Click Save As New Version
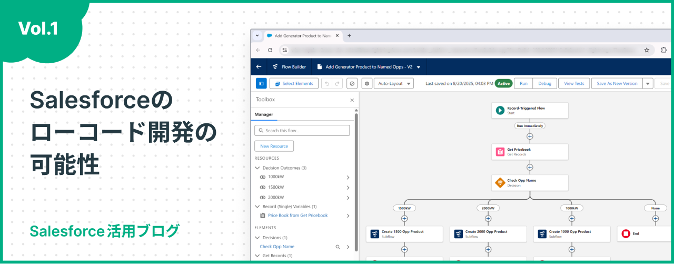Image resolution: width=674 pixels, height=264 pixels. pyautogui.click(x=617, y=83)
